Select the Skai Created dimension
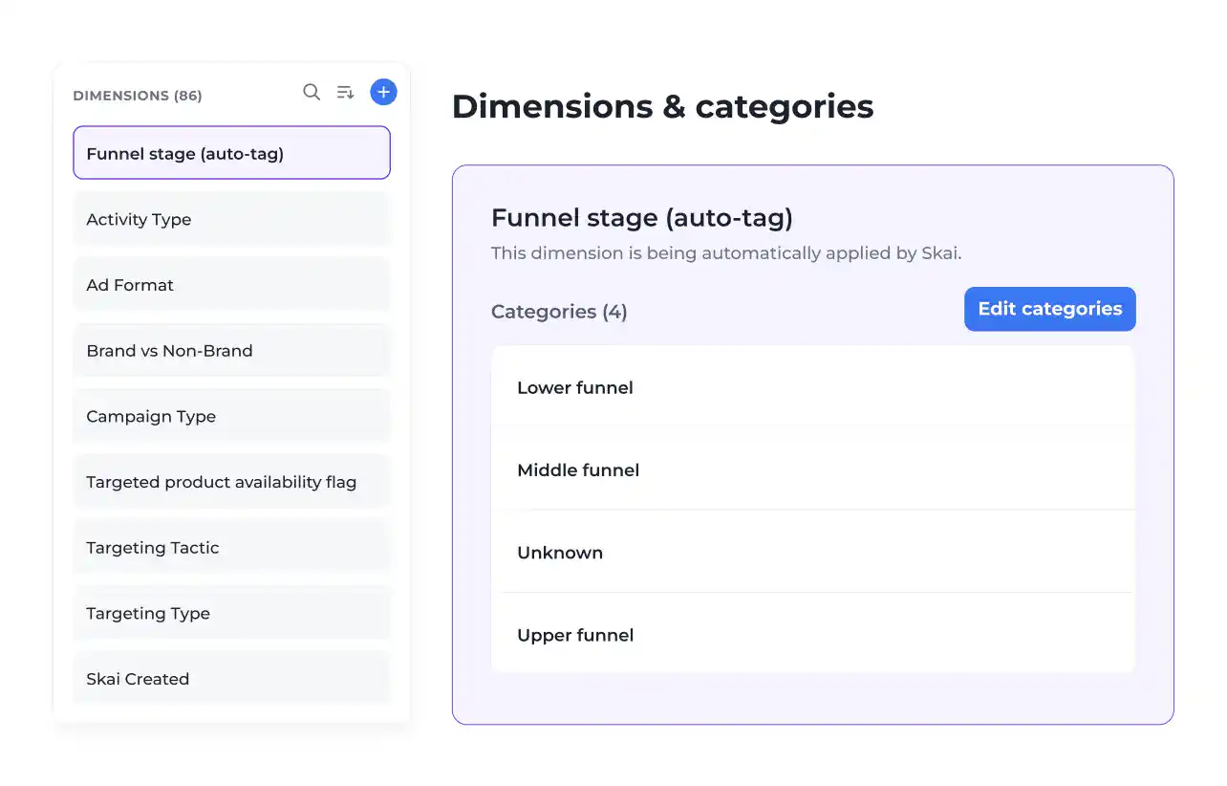 click(x=232, y=678)
